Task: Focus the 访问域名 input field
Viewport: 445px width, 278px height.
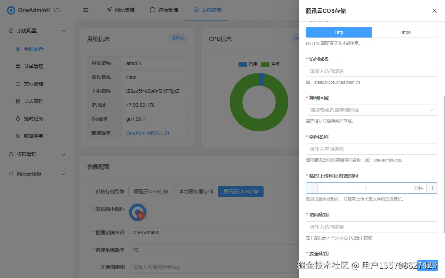Action: tap(372, 71)
